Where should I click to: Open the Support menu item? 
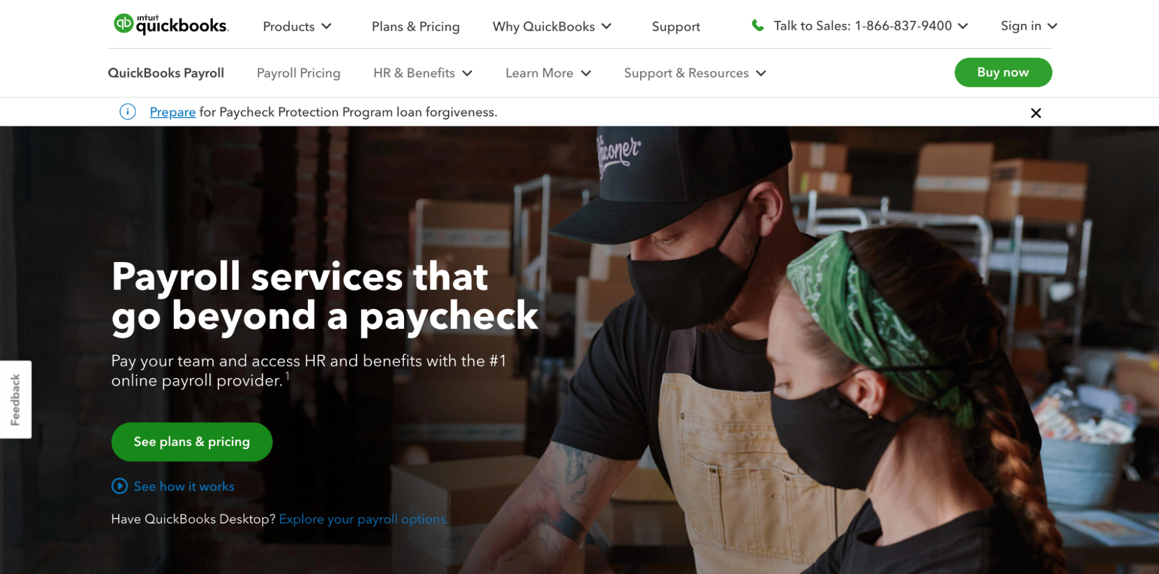coord(675,27)
